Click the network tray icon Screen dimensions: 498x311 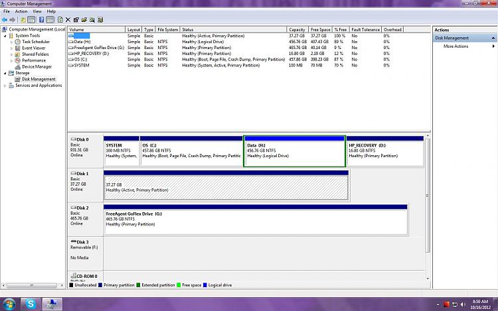pyautogui.click(x=455, y=304)
